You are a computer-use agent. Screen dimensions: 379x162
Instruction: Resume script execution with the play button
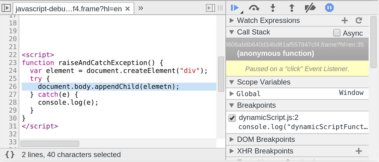pyautogui.click(x=235, y=8)
